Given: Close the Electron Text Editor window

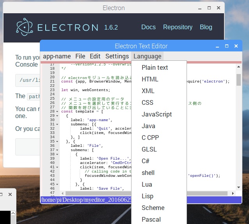Looking at the screenshot, I should 236,46.
